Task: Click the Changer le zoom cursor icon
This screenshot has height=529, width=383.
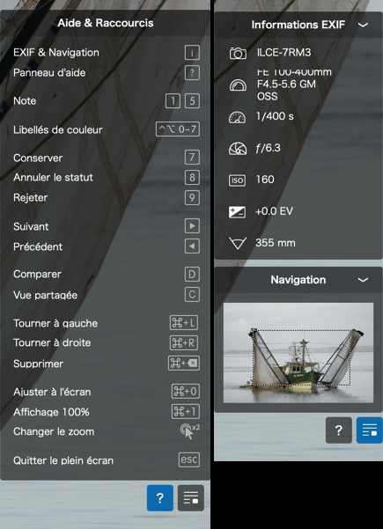Action: tap(189, 431)
